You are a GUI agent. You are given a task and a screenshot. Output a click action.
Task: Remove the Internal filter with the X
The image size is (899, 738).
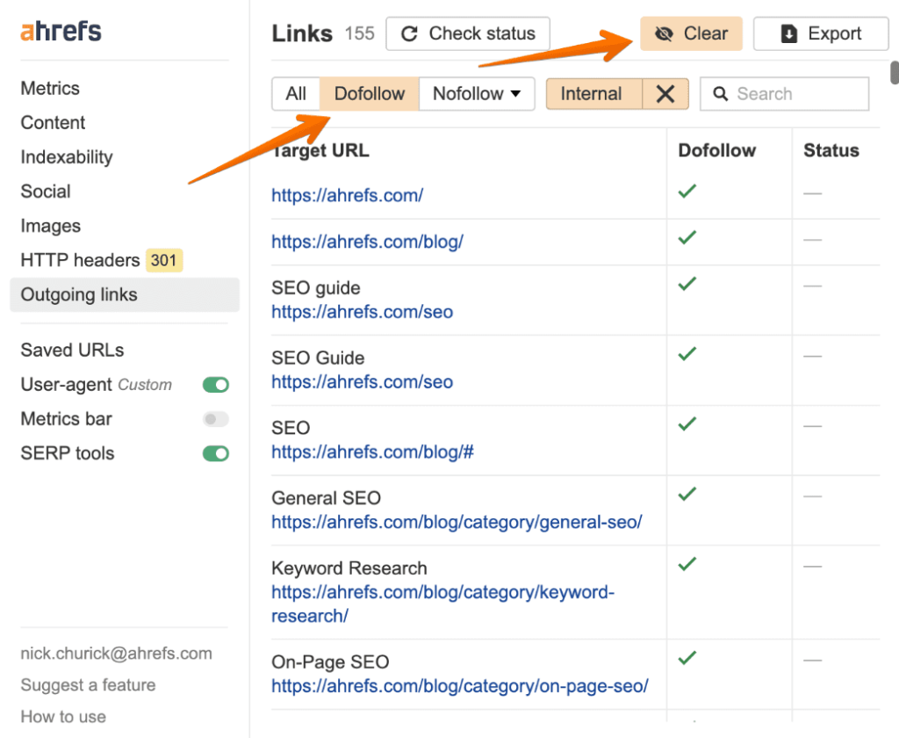[665, 93]
